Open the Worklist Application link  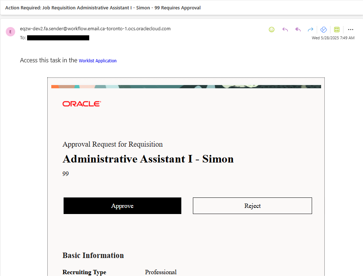[98, 61]
